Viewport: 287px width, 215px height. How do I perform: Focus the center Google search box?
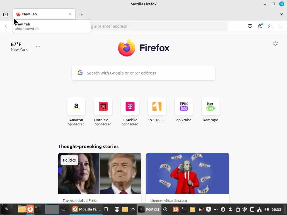(143, 73)
